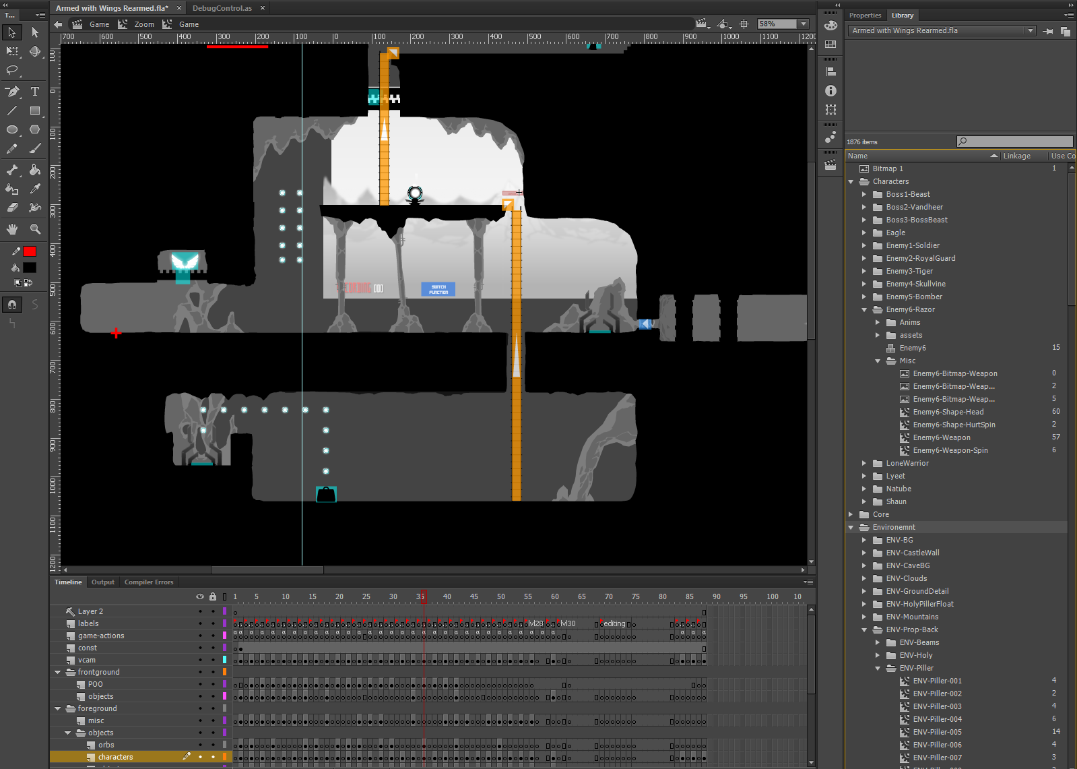Expand the Core library folder
The width and height of the screenshot is (1077, 769).
851,514
